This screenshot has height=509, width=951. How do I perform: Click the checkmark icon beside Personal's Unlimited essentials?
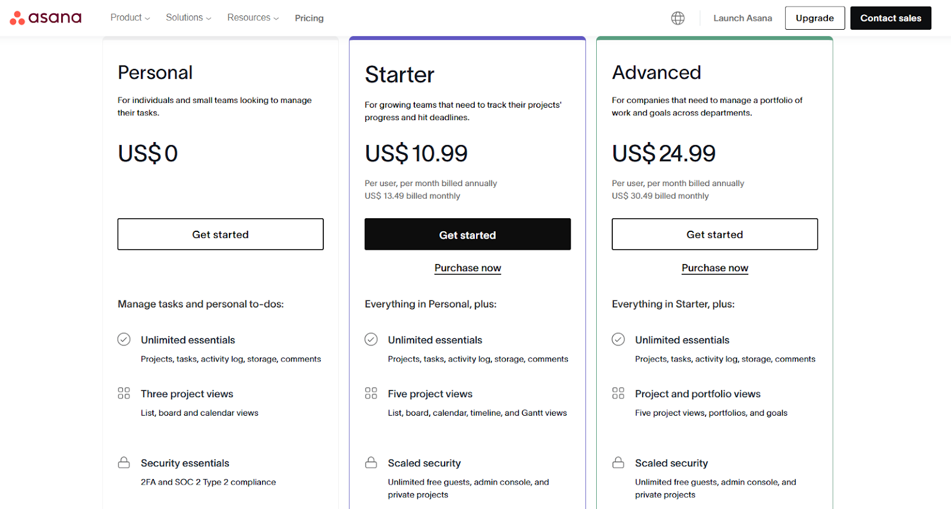(124, 340)
